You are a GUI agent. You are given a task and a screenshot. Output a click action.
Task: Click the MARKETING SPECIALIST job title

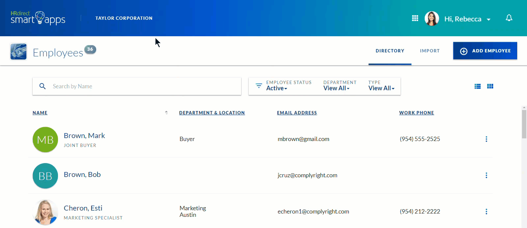93,218
